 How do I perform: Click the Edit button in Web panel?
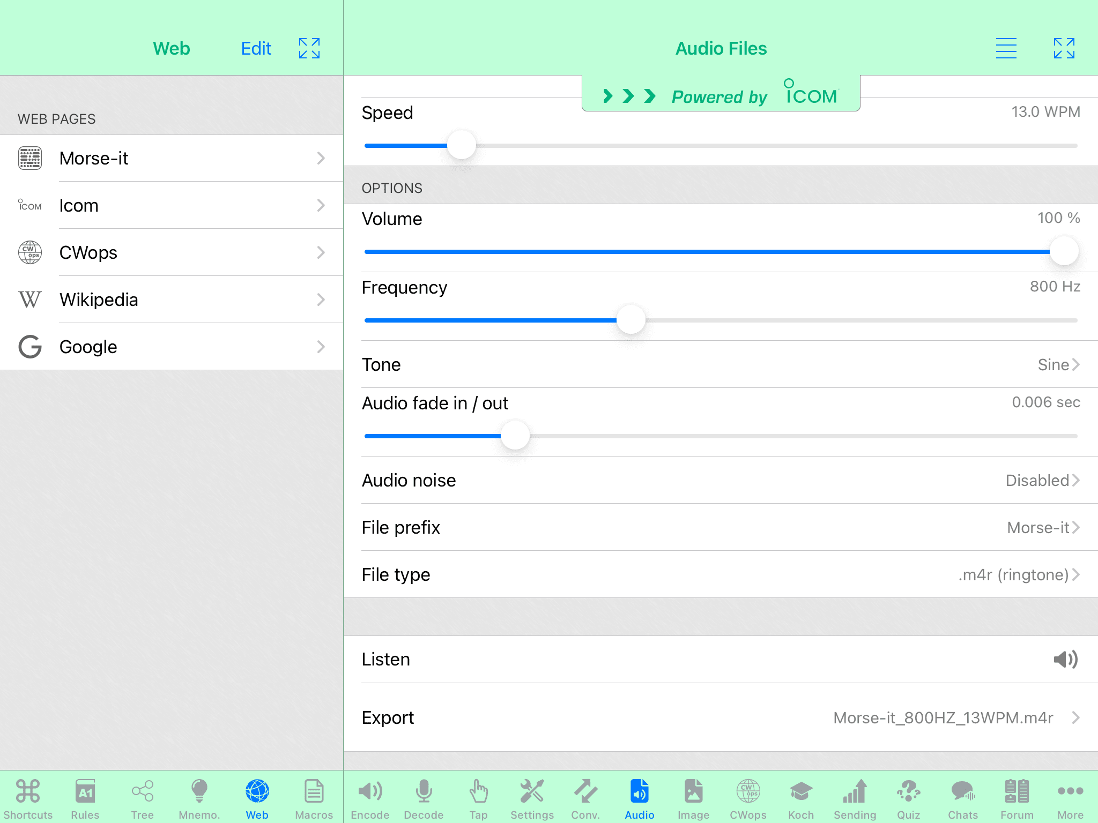click(256, 48)
